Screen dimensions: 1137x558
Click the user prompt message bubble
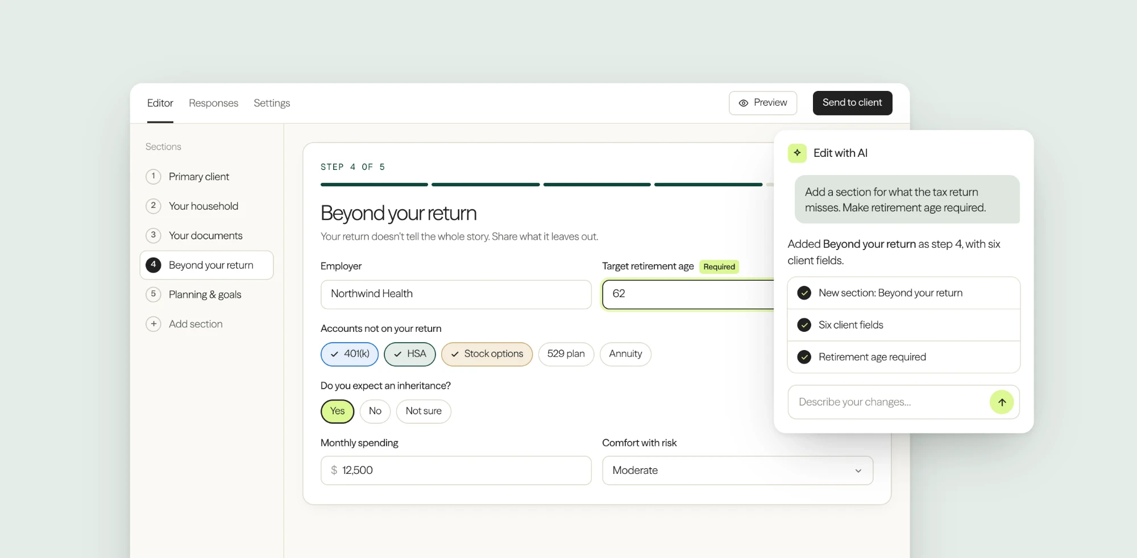pos(907,199)
